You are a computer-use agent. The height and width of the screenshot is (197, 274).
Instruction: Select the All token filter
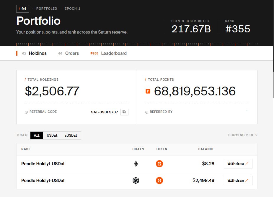coord(37,135)
